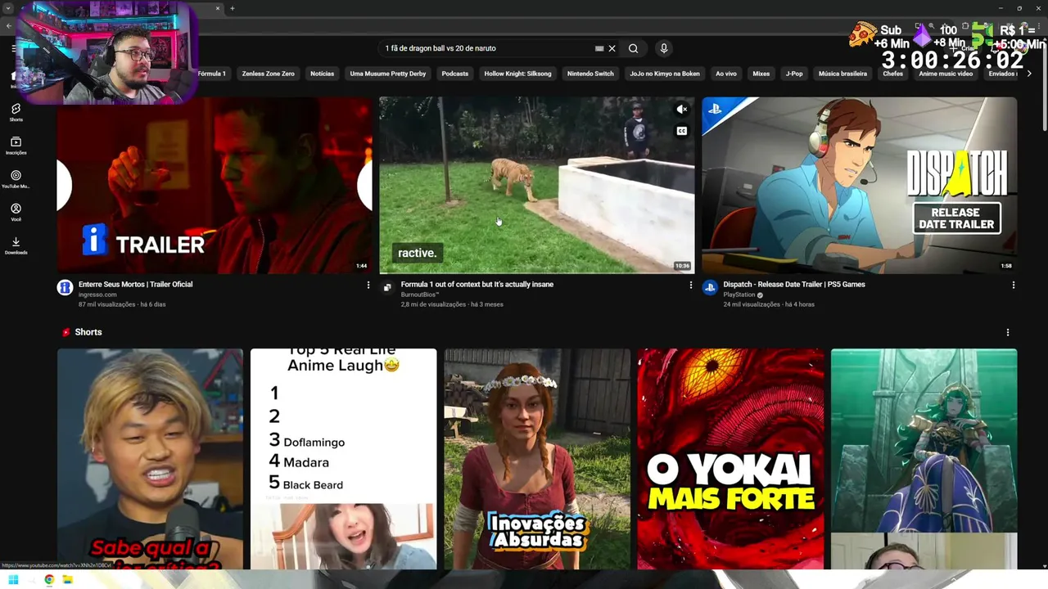Close the current browser tab
This screenshot has width=1048, height=589.
217,8
